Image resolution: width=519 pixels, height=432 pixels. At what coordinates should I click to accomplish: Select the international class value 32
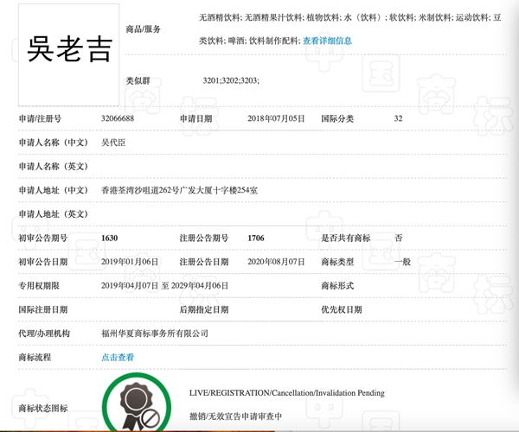coord(398,118)
